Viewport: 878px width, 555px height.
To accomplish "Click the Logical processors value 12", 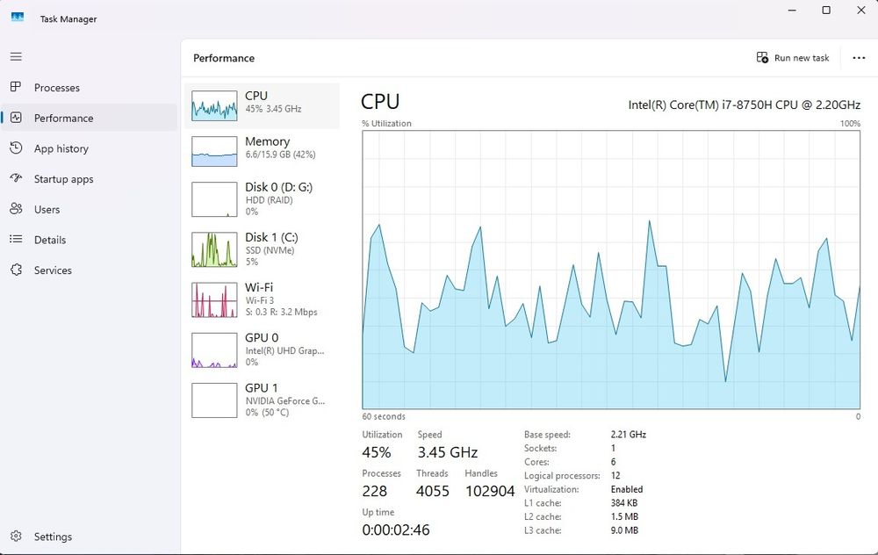I will coord(615,475).
